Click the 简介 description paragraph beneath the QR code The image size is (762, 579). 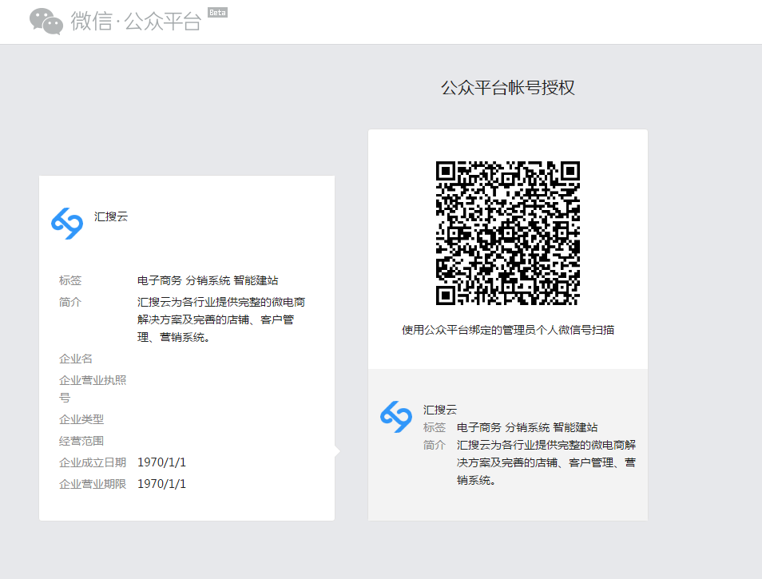click(546, 462)
